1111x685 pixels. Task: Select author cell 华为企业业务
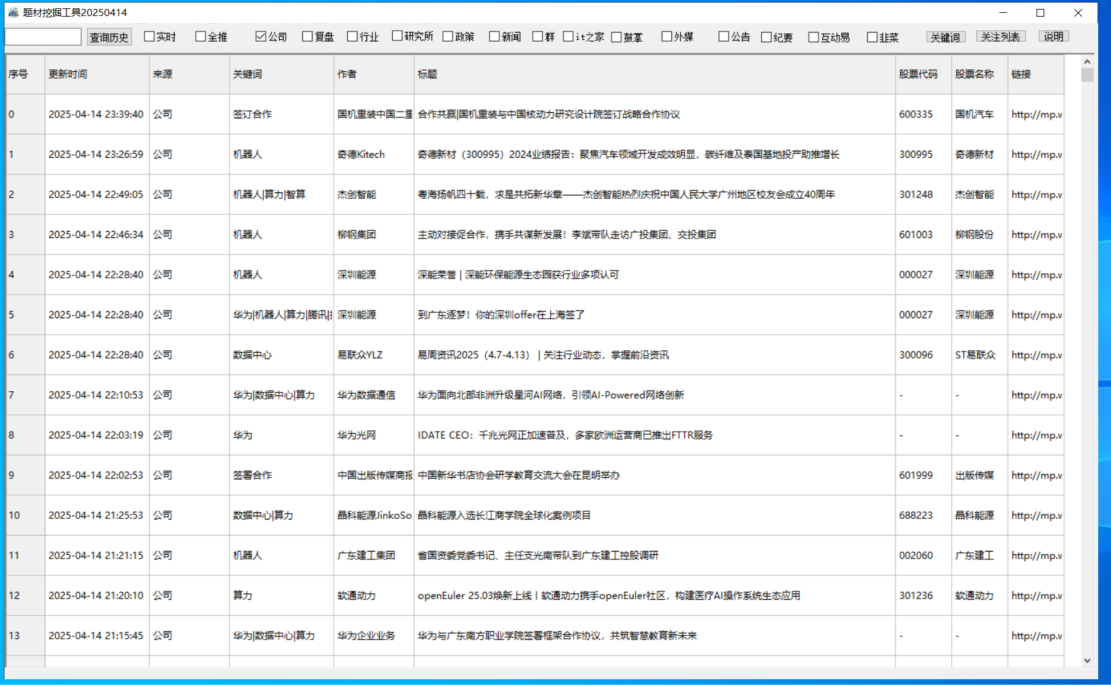374,636
